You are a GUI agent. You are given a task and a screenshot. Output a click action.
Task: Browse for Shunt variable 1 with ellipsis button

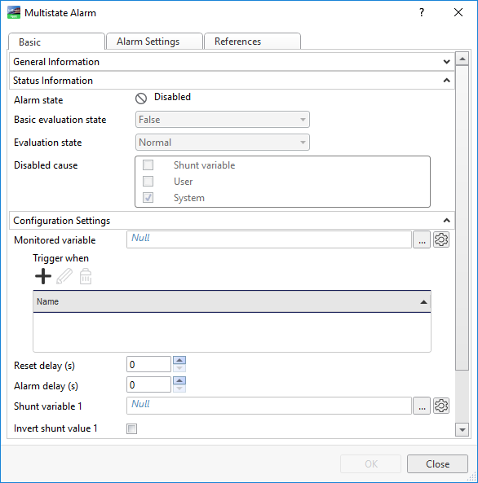(x=422, y=406)
